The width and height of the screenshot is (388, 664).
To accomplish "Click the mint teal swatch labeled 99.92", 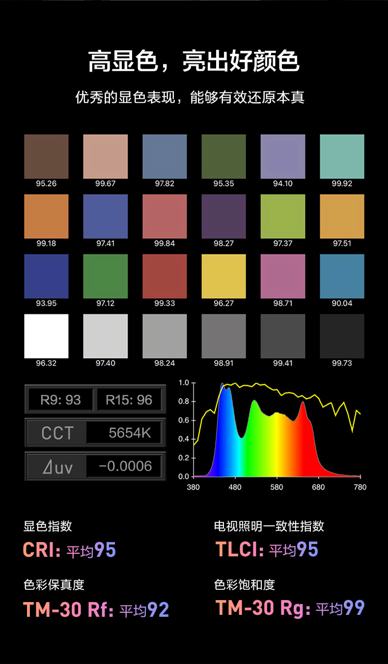I will click(x=342, y=156).
